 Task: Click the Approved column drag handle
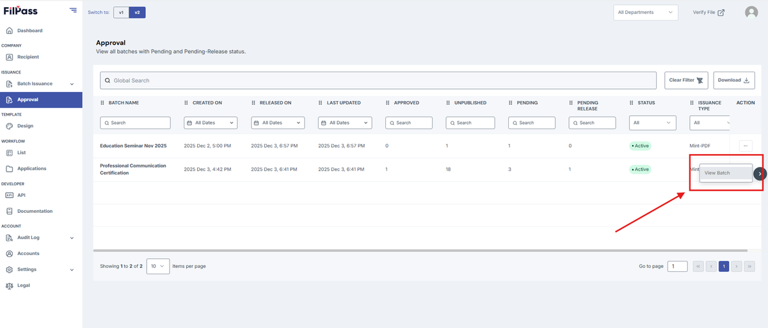(x=388, y=103)
